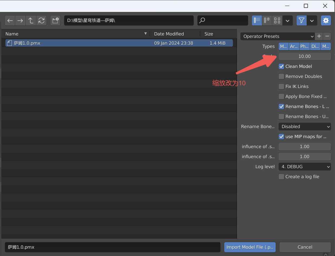The width and height of the screenshot is (335, 256).
Task: Navigate to parent directory
Action: [31, 21]
